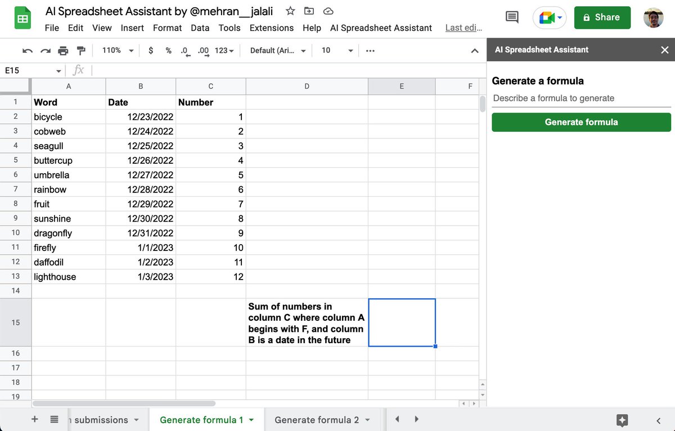The height and width of the screenshot is (431, 675).
Task: Open the font size 10 dropdown
Action: 337,51
